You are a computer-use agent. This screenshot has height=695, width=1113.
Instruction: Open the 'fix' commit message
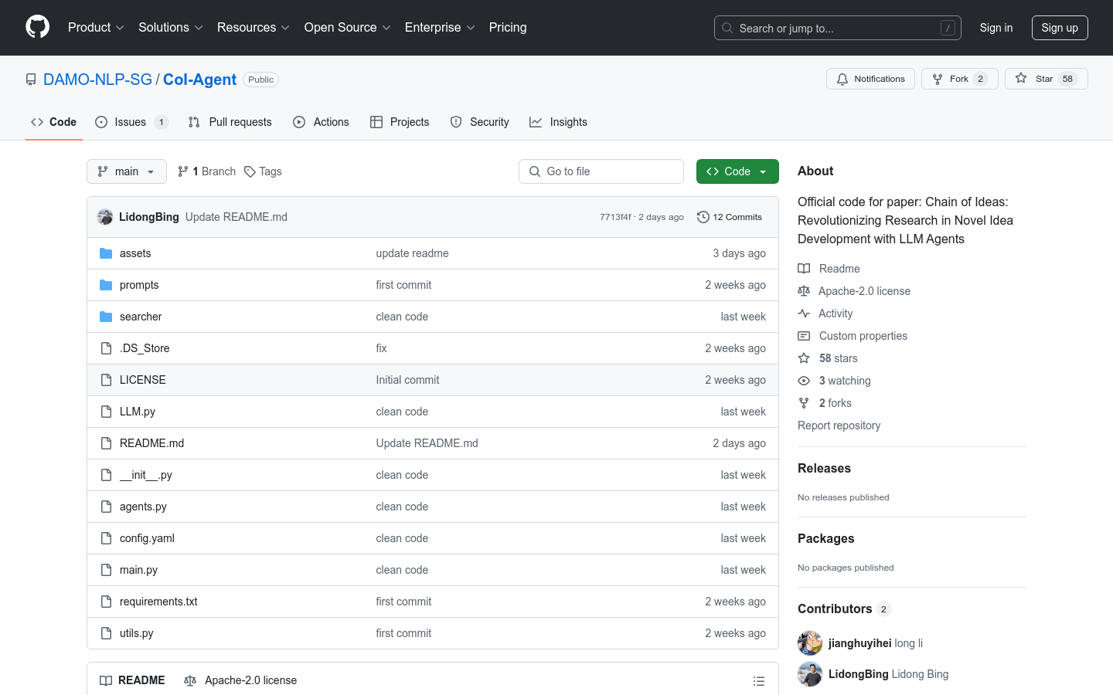pos(381,348)
